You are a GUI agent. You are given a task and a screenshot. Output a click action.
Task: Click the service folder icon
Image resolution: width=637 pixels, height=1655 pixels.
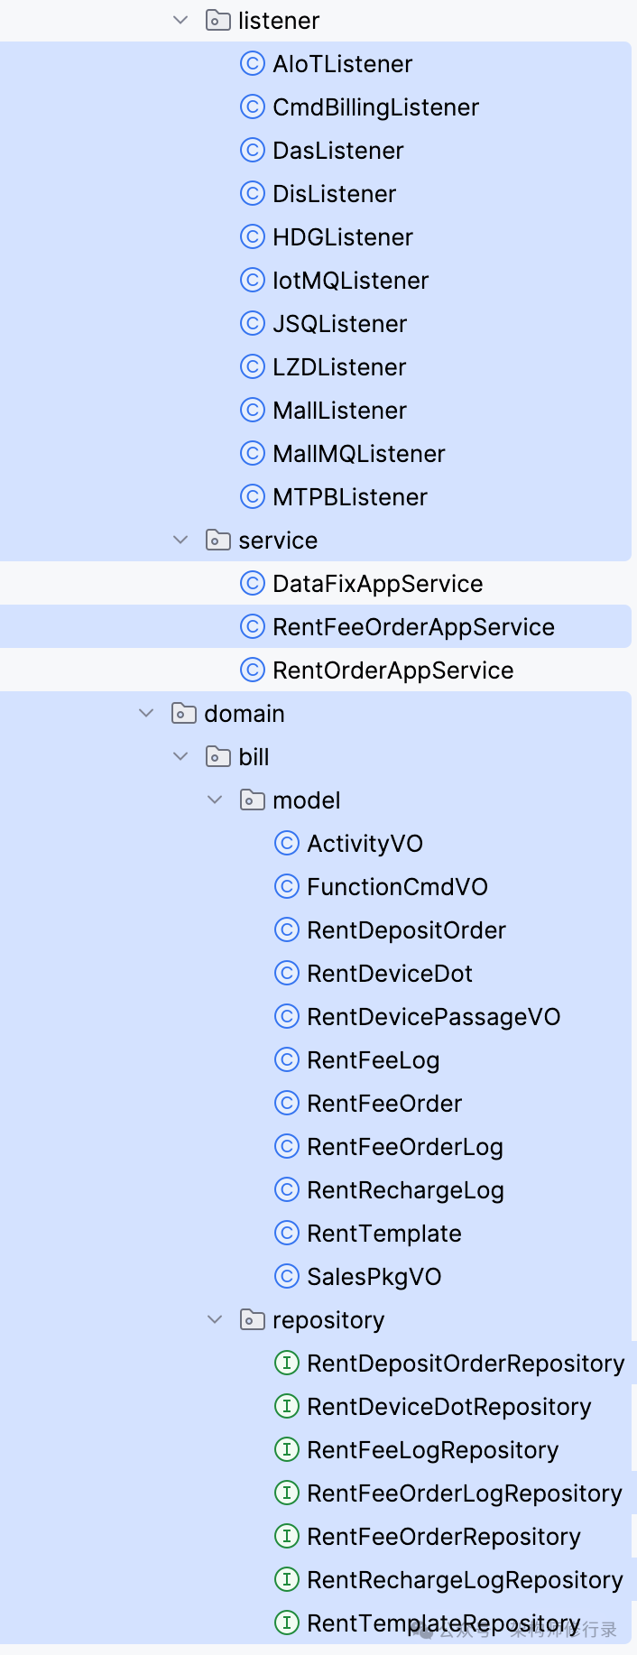click(x=218, y=540)
